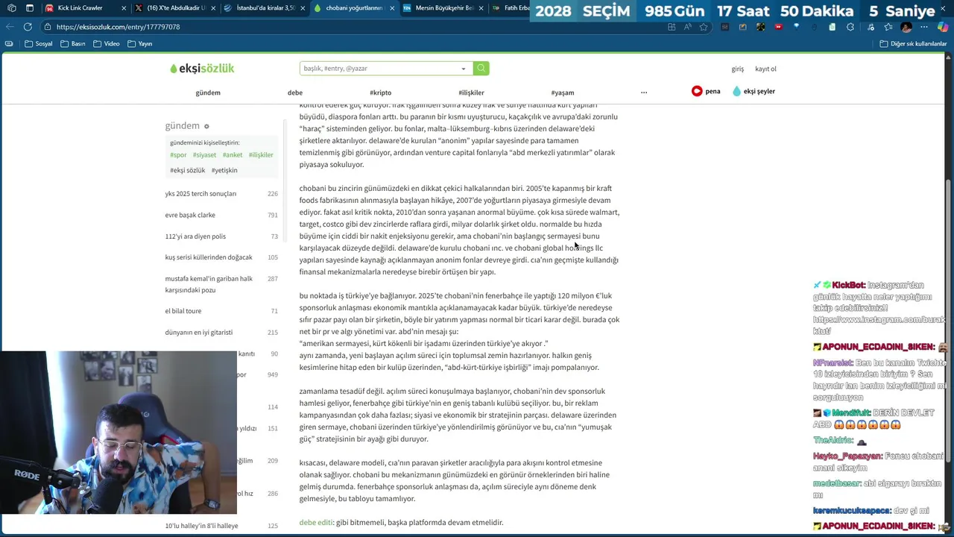Click the green search magnifier button

[481, 68]
